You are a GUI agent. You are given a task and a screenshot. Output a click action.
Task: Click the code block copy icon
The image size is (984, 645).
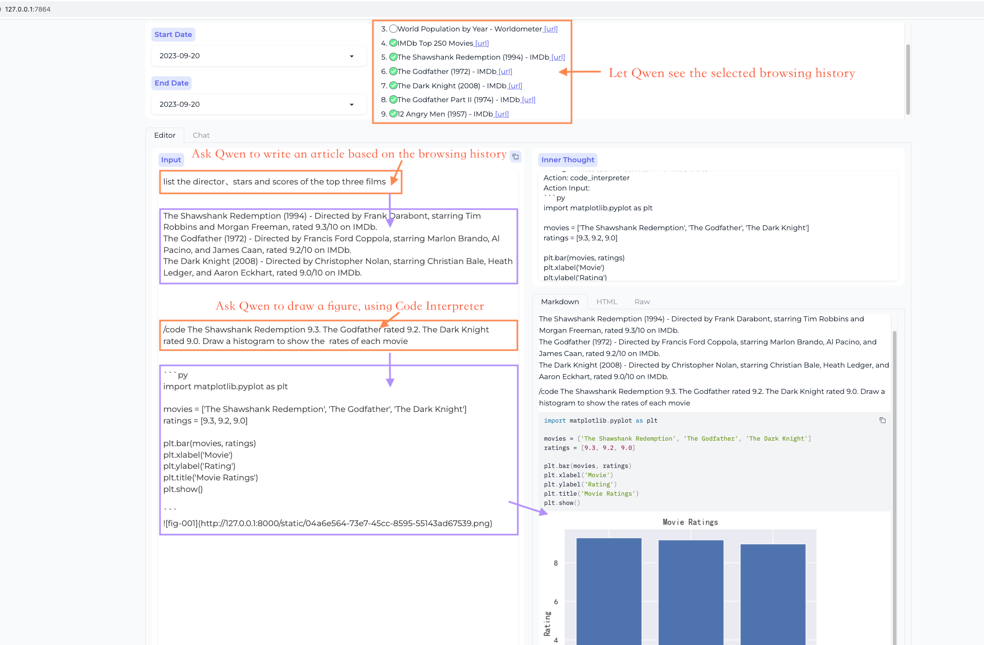882,420
